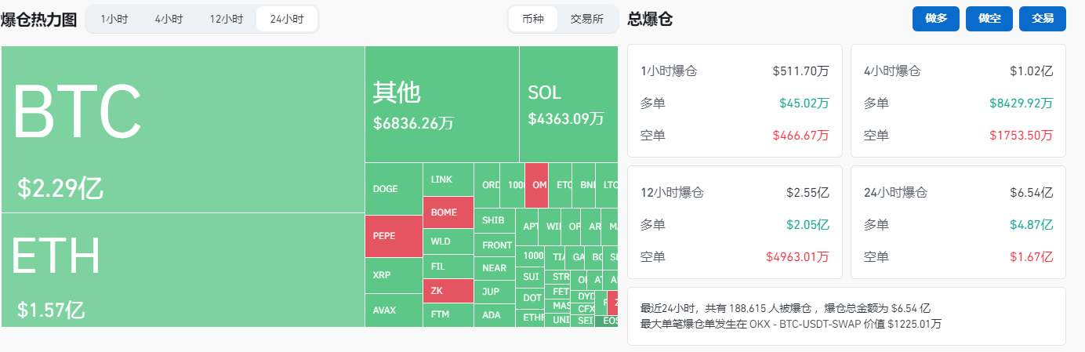Select the 24小时 time range tab

[287, 19]
